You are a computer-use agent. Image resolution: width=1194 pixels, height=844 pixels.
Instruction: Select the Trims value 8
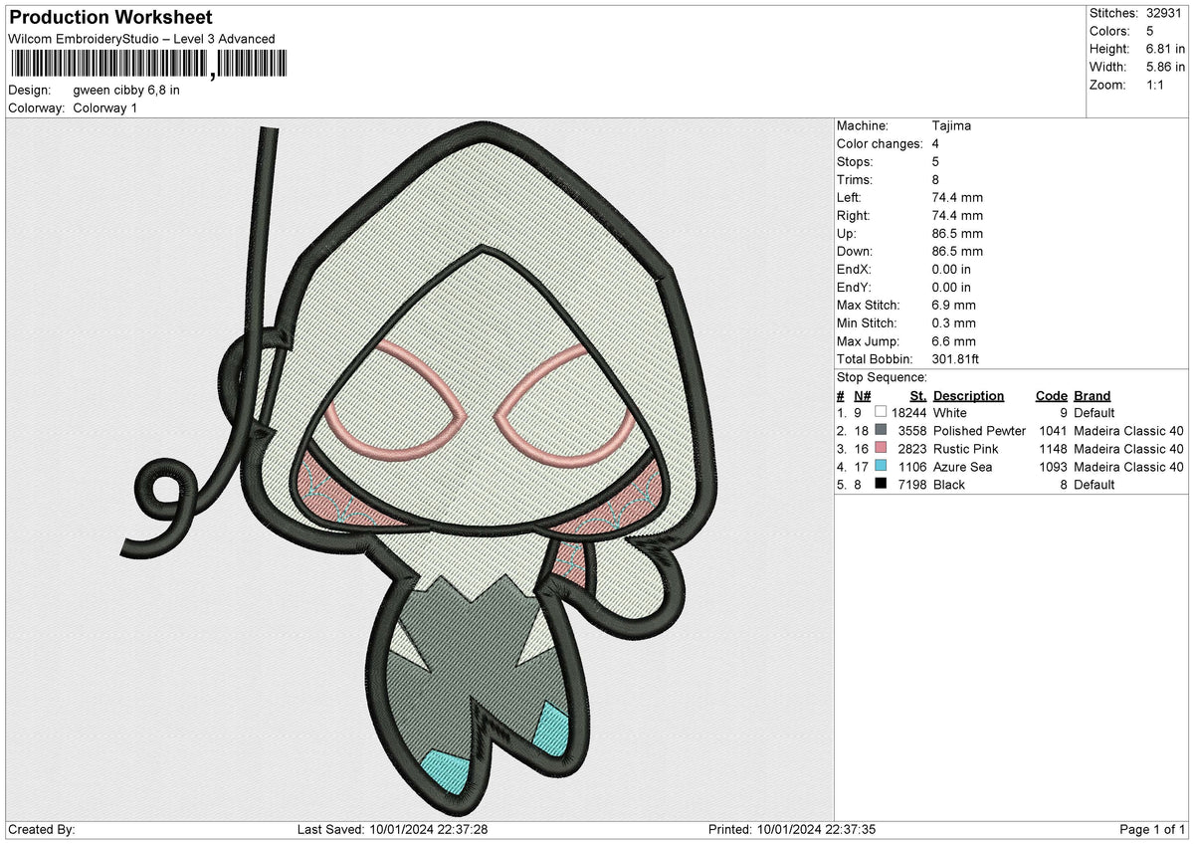[x=935, y=180]
